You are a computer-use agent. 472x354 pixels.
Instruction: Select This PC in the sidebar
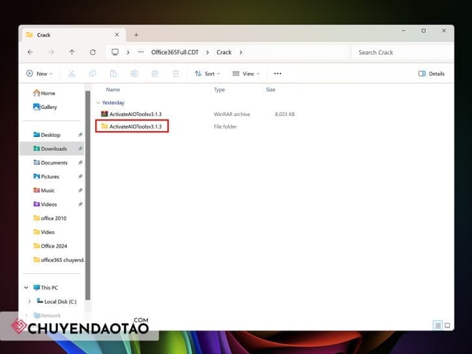pos(46,288)
